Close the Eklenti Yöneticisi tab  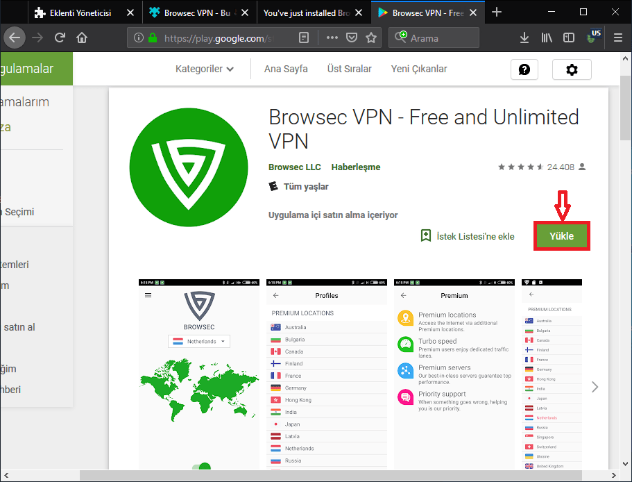130,13
